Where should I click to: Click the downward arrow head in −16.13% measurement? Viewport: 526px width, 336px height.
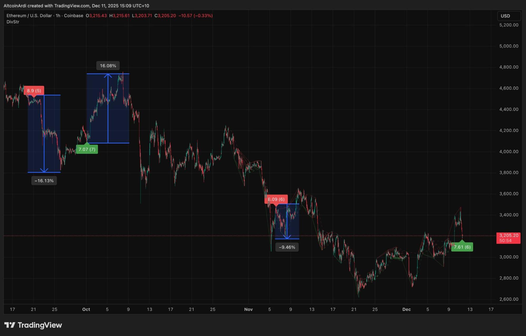coord(44,170)
